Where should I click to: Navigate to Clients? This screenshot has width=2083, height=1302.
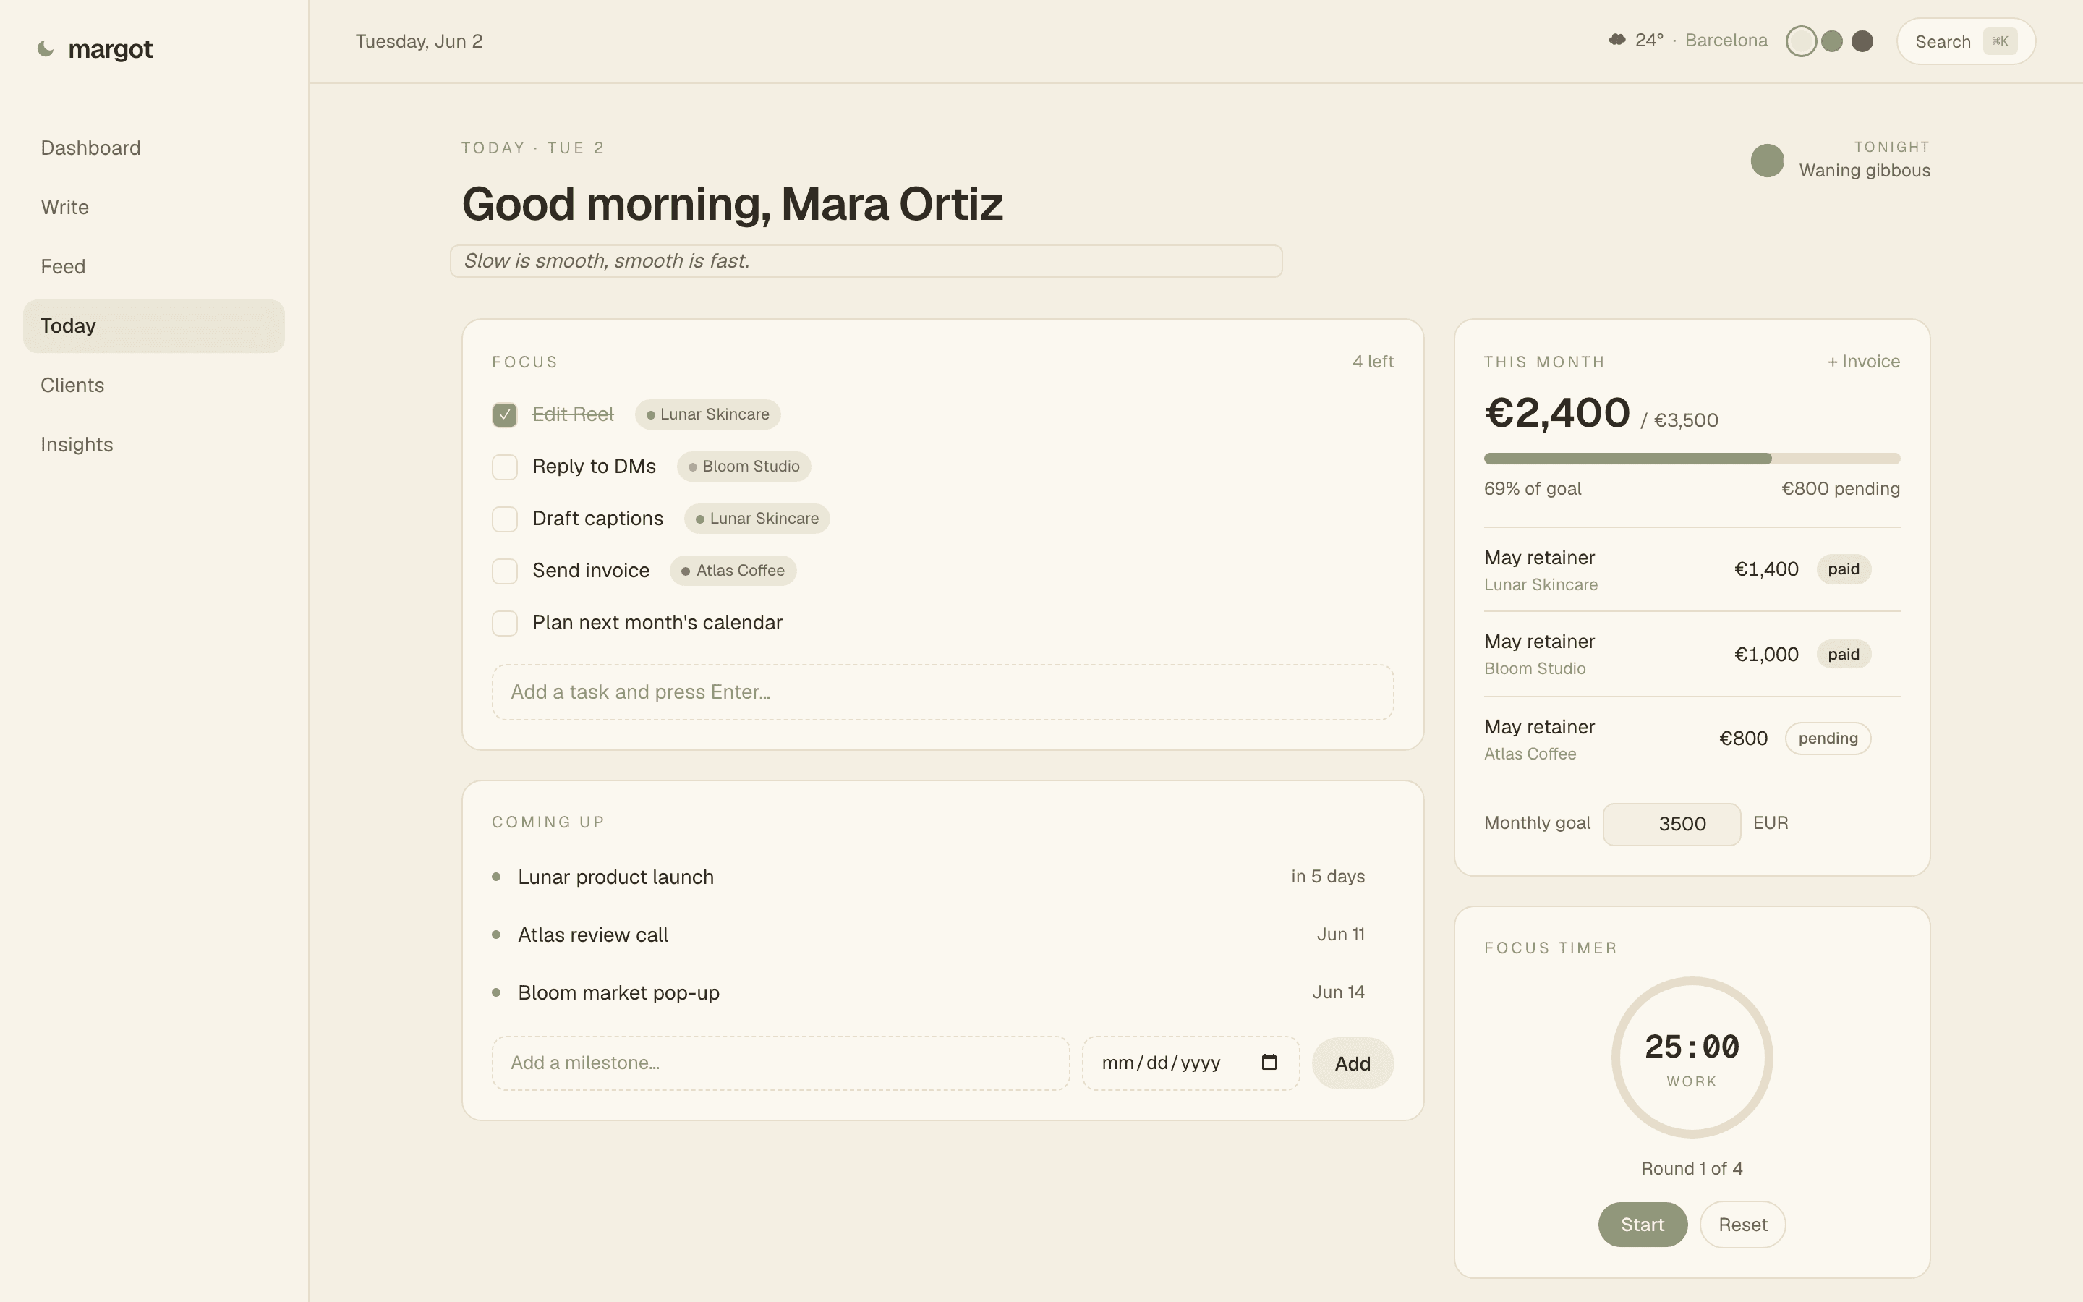pyautogui.click(x=154, y=386)
